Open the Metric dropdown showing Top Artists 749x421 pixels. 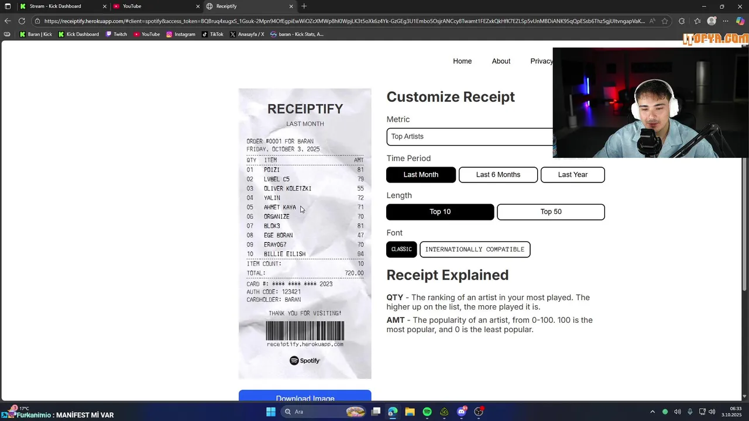(x=469, y=136)
